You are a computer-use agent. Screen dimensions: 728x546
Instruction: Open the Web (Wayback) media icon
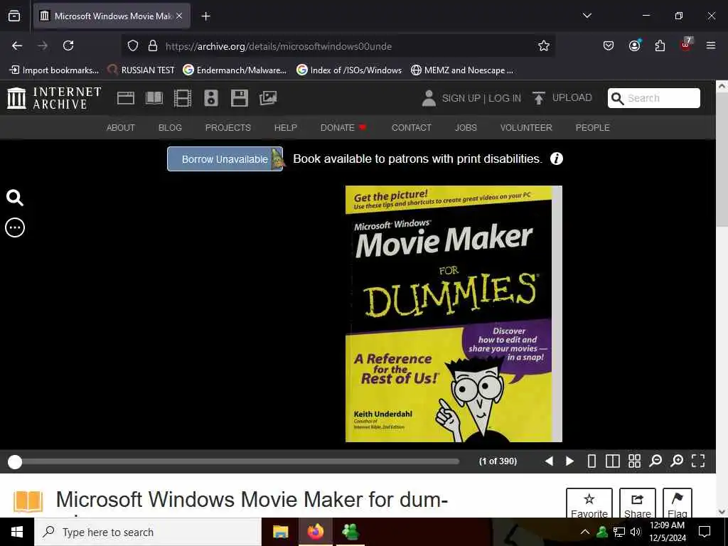tap(125, 98)
